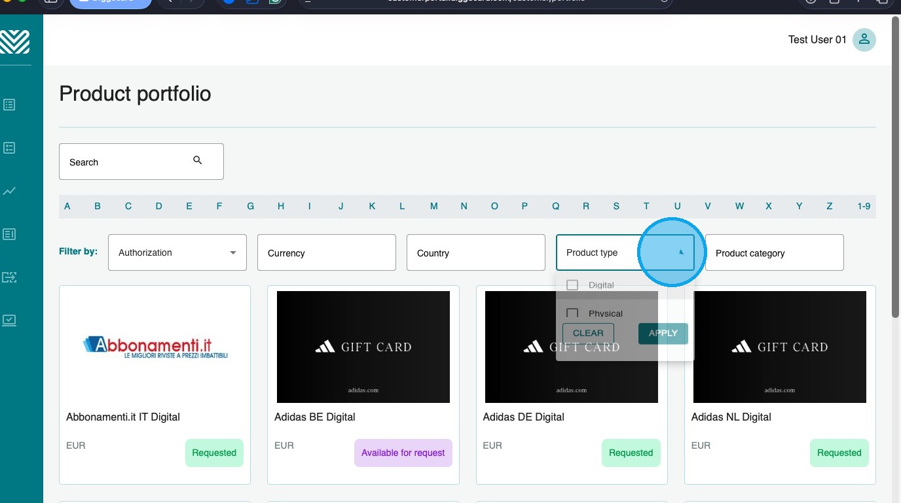Open the Adidas NL gift card image
The image size is (901, 503).
pos(780,347)
